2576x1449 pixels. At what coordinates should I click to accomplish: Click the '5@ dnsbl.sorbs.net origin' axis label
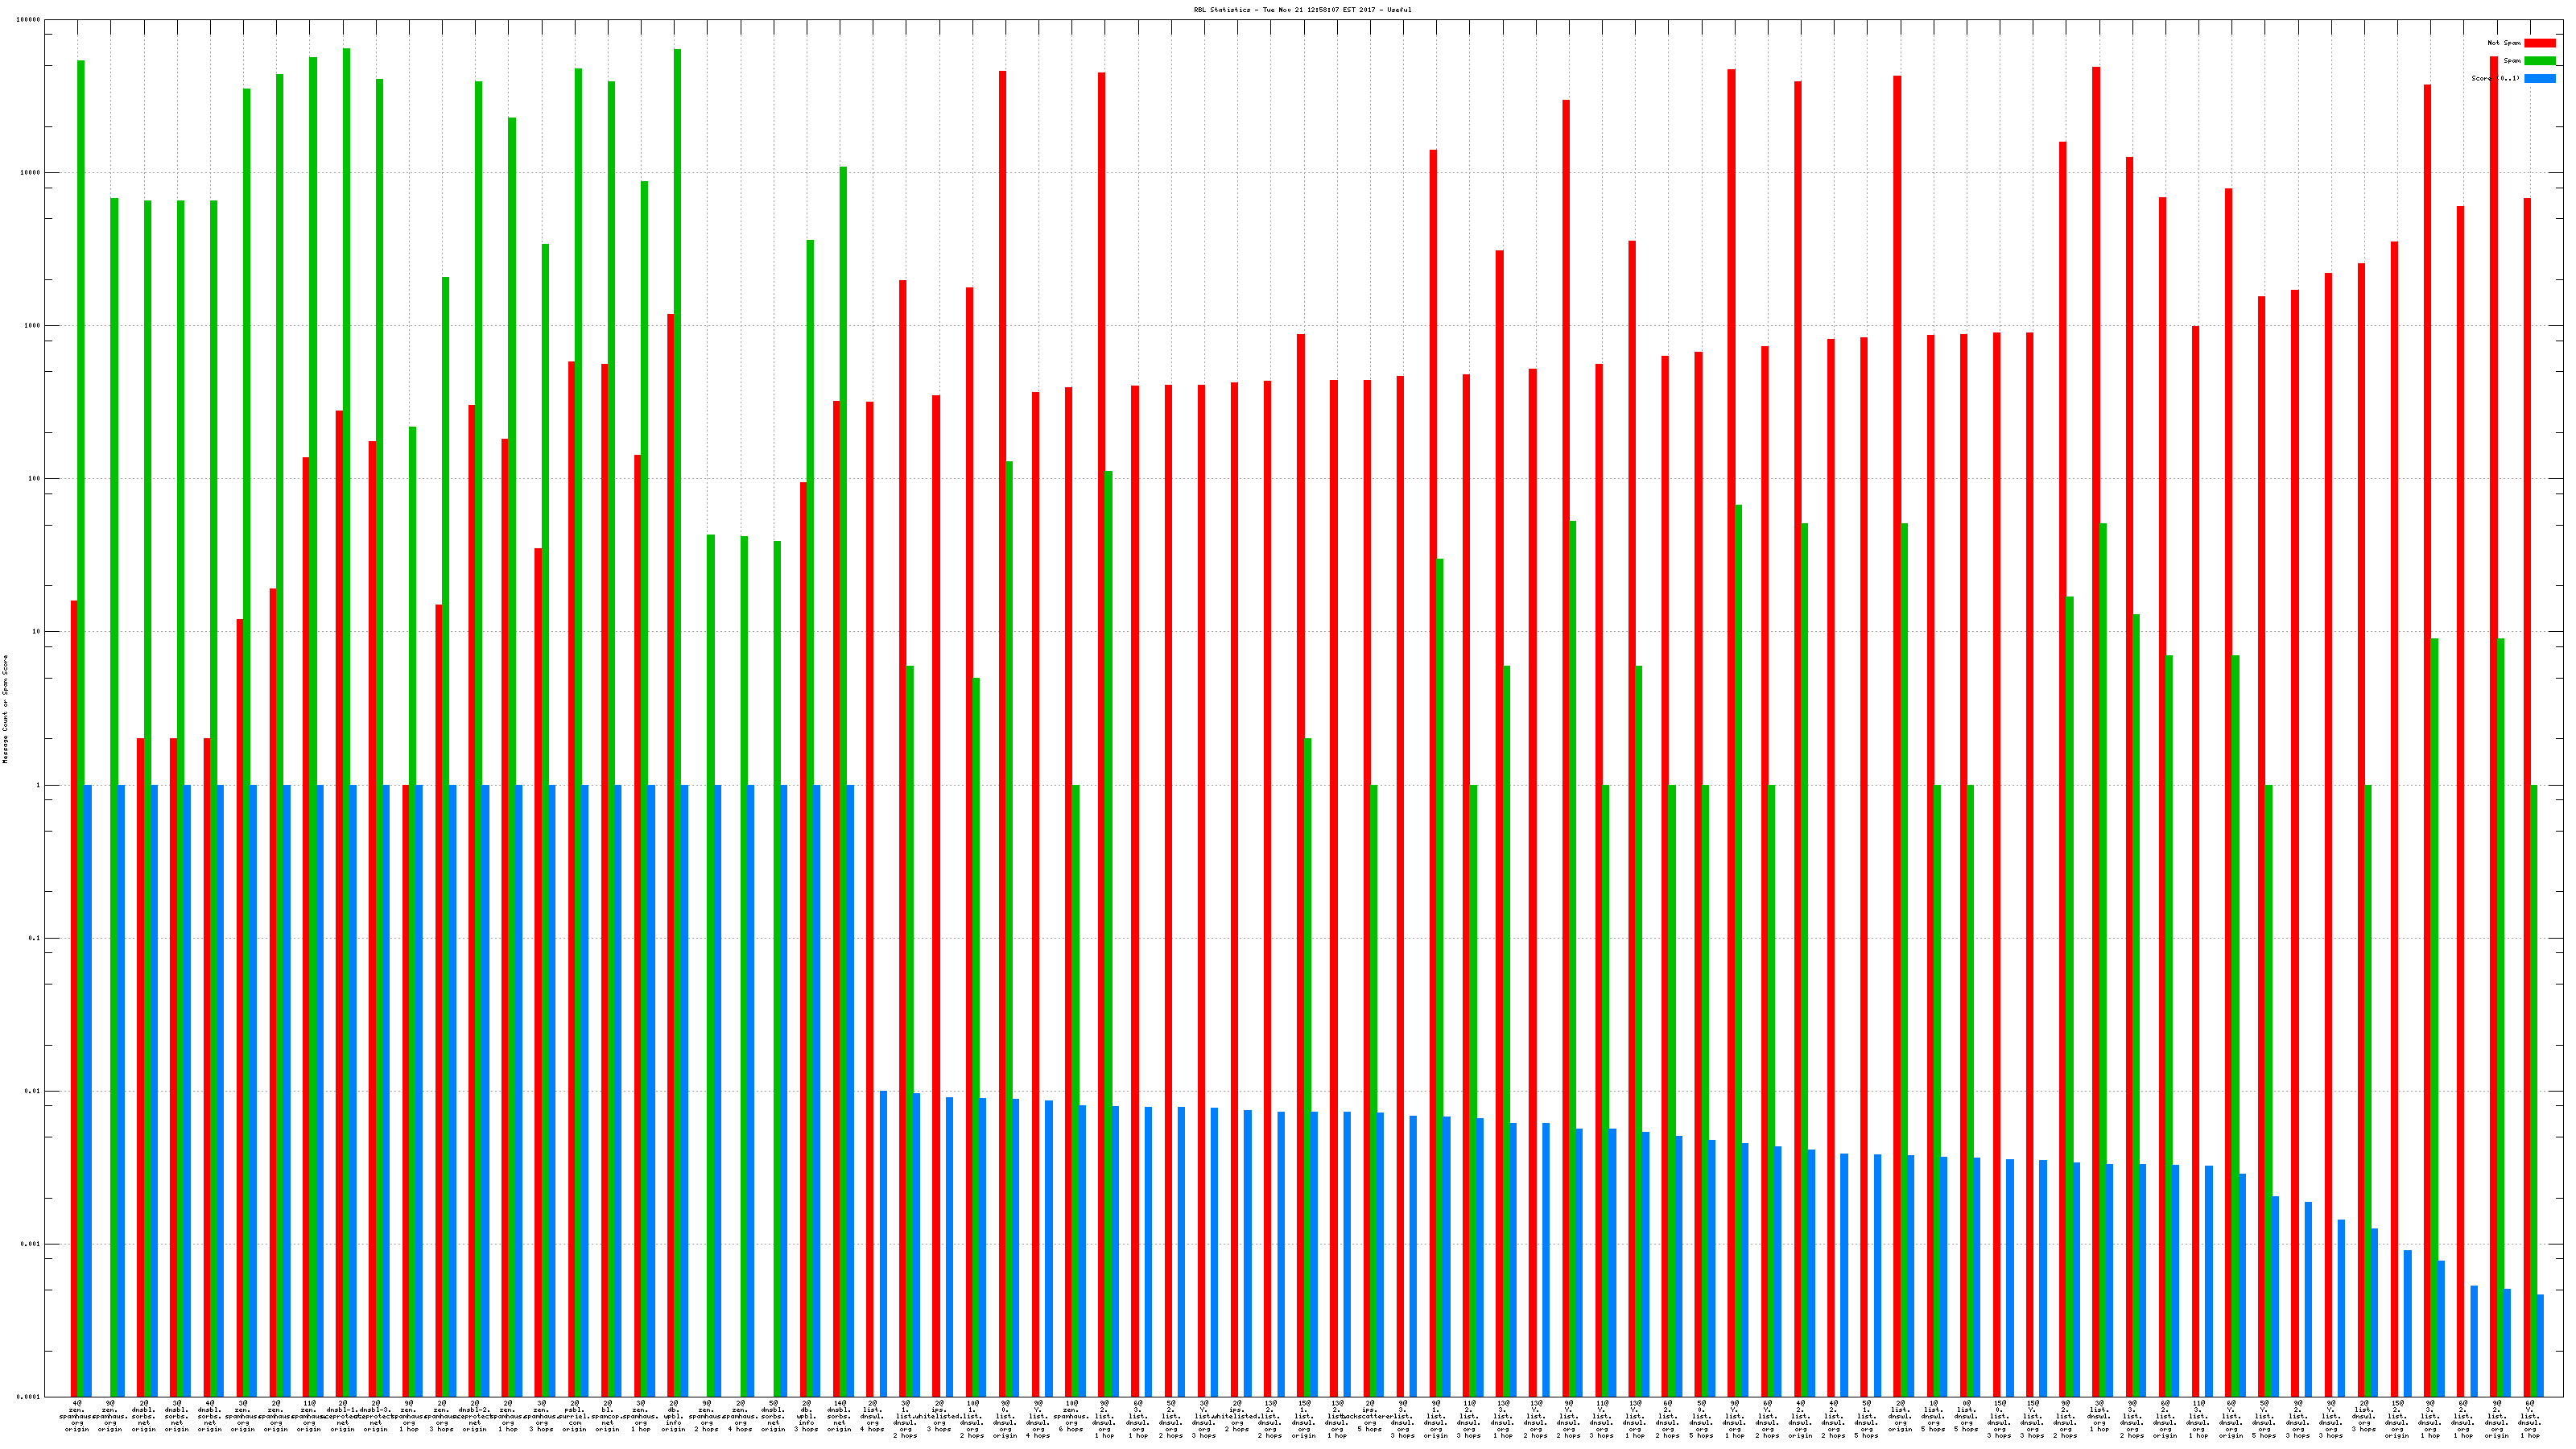pyautogui.click(x=774, y=1416)
